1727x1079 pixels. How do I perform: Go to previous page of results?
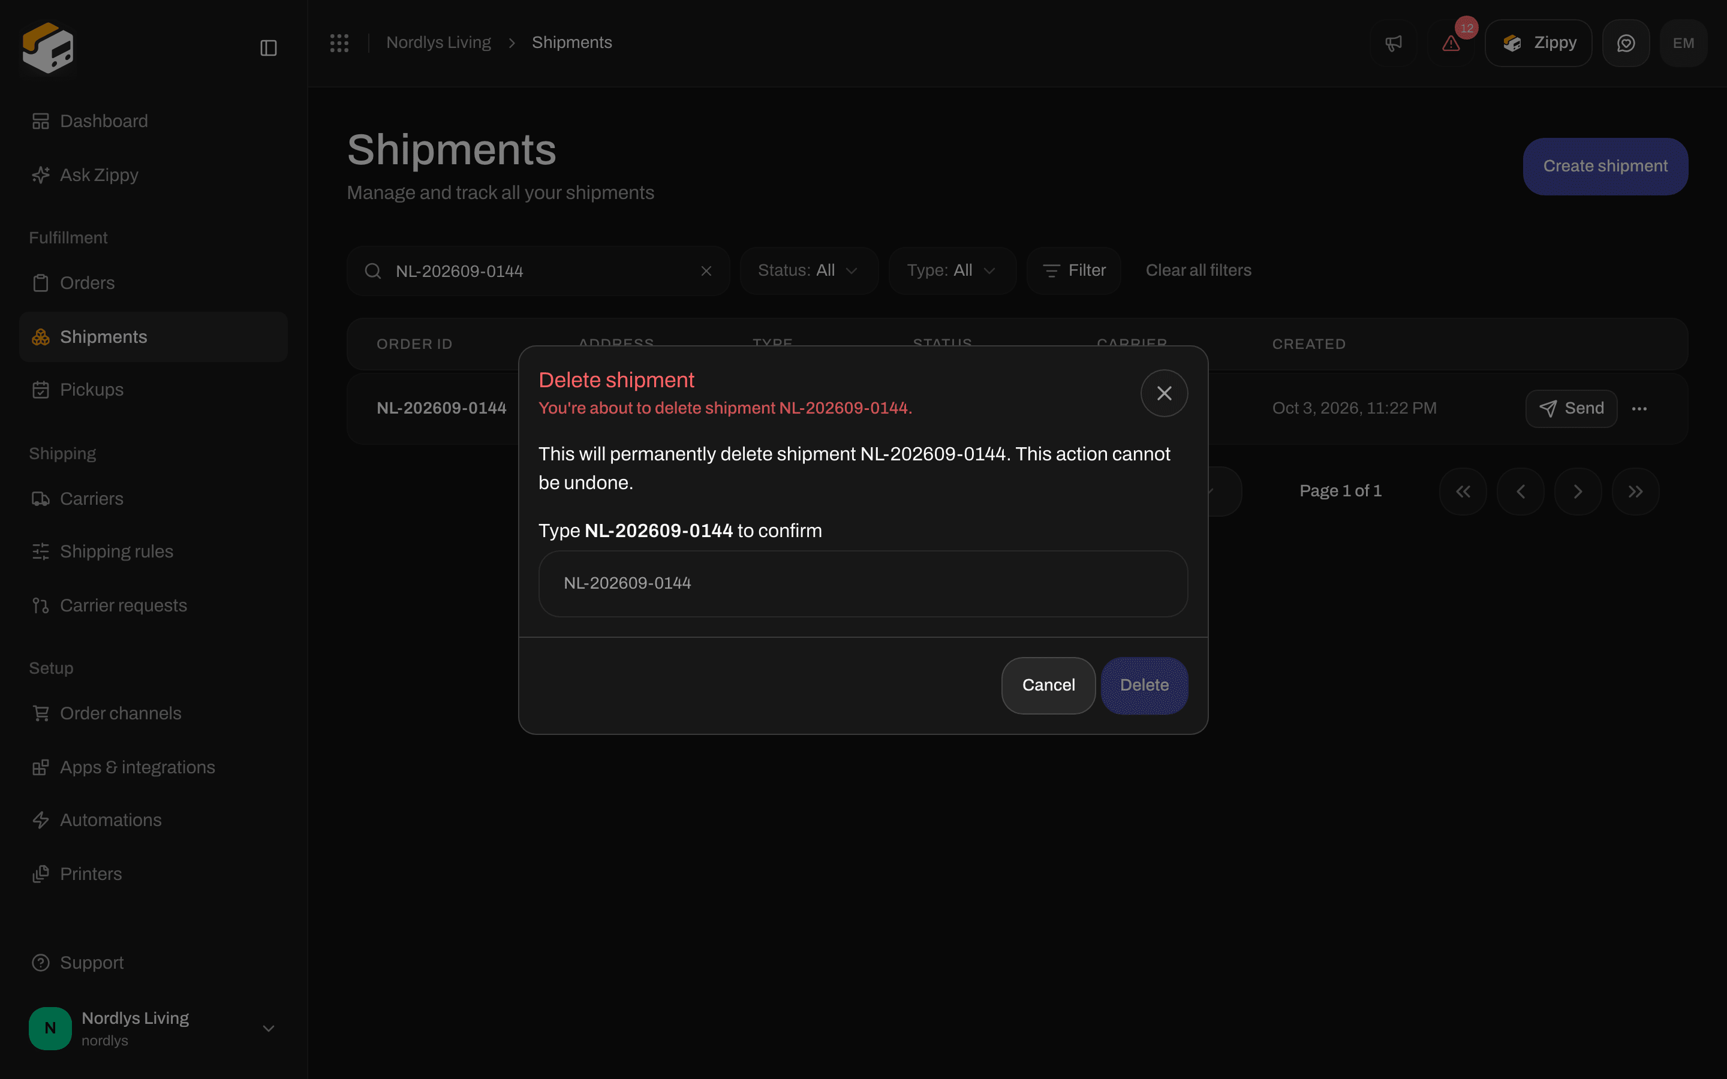pyautogui.click(x=1521, y=492)
